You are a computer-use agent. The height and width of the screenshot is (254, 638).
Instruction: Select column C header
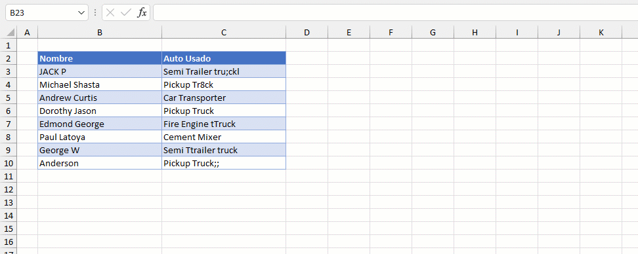[x=224, y=33]
